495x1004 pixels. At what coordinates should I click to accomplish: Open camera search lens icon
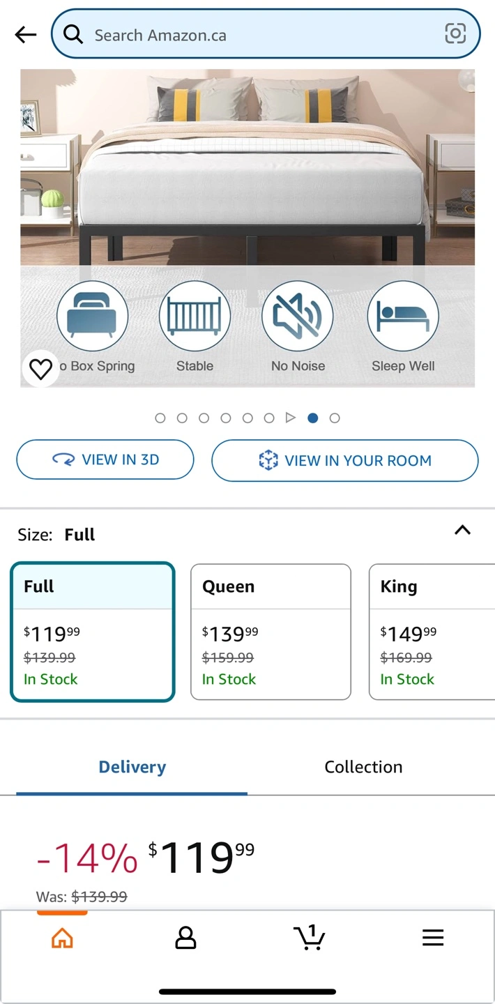pos(455,33)
